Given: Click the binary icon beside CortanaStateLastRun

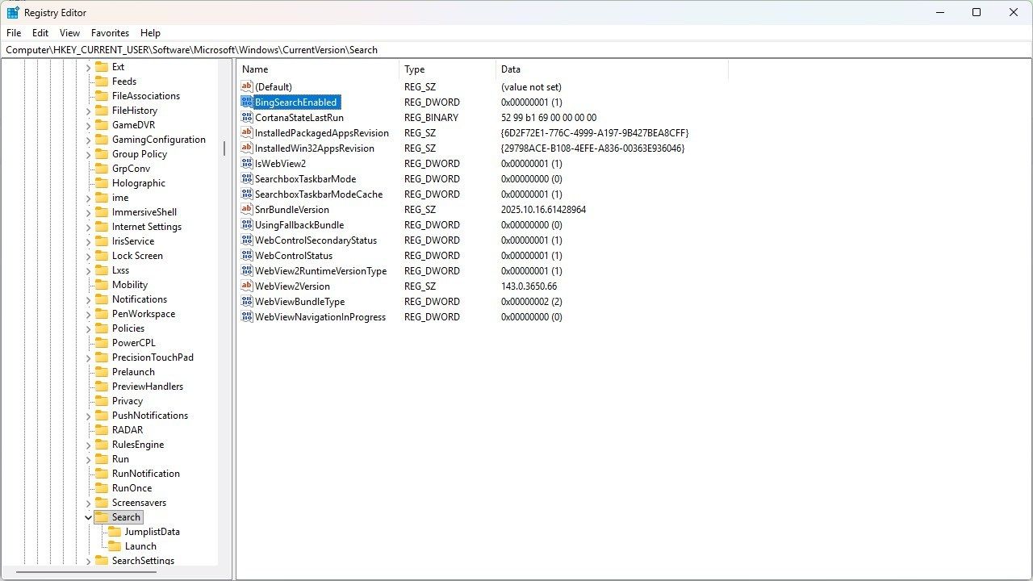Looking at the screenshot, I should [247, 118].
